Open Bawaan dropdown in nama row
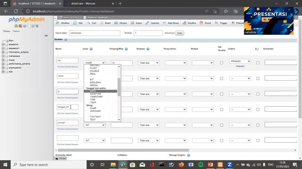 pos(149,78)
